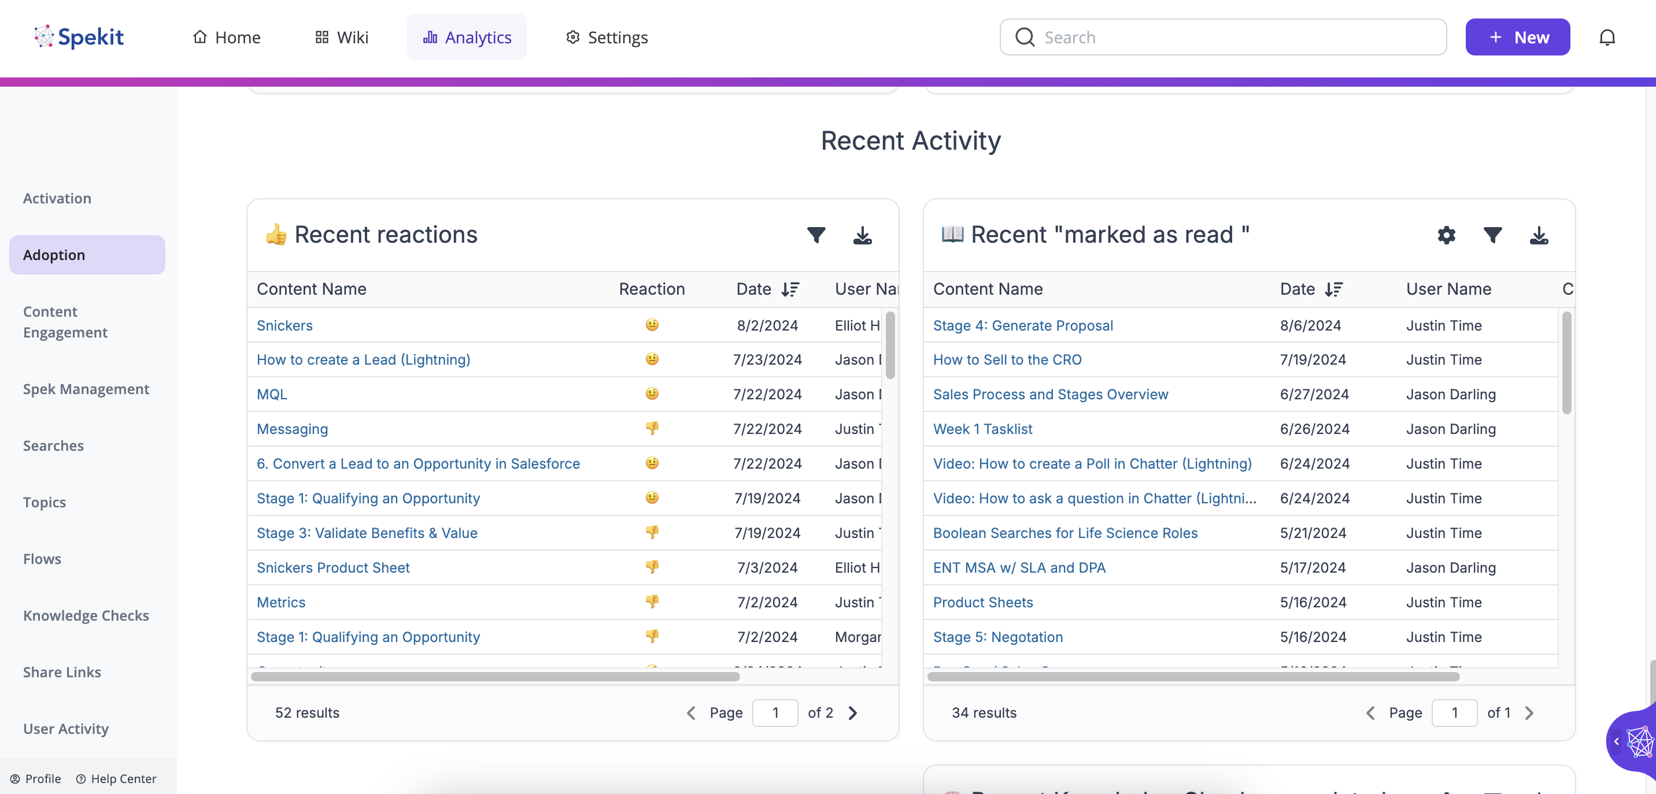Click the neutral face reaction for Snickers row
1656x794 pixels.
tap(652, 325)
